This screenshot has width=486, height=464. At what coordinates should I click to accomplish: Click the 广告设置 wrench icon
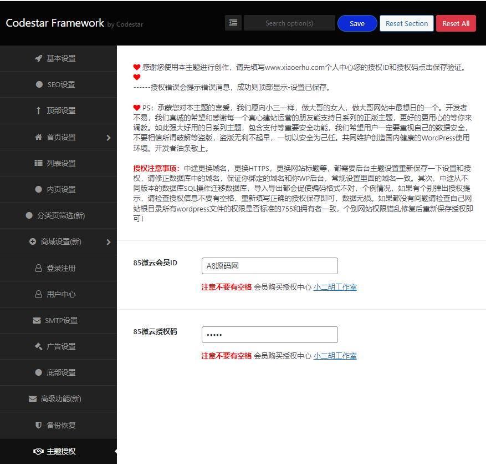[x=38, y=346]
